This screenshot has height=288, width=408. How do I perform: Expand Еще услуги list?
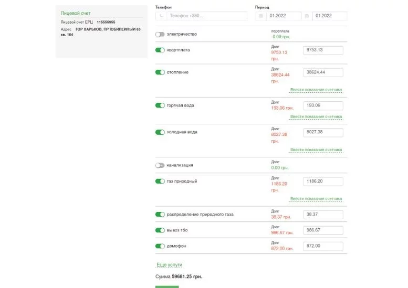point(169,265)
